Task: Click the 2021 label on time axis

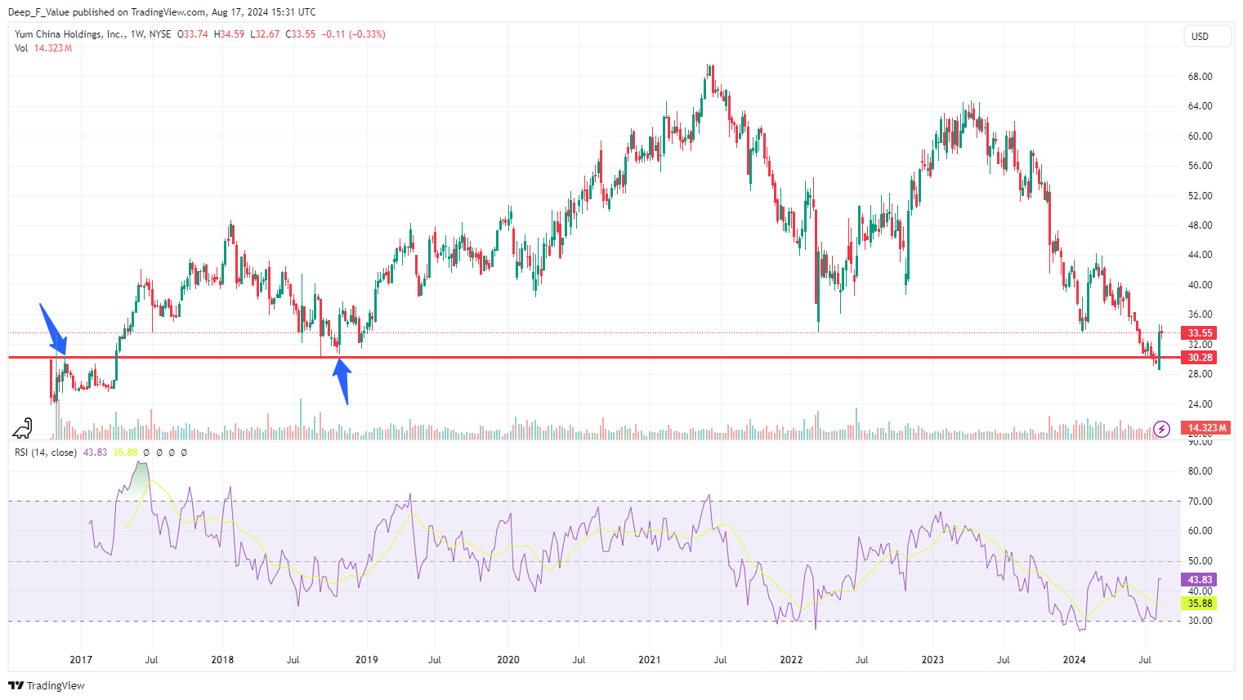Action: tap(650, 660)
